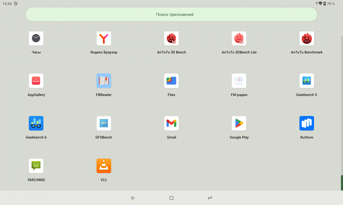Open AnTuTu 3DBench Lite app
This screenshot has width=343, height=205.
239,39
